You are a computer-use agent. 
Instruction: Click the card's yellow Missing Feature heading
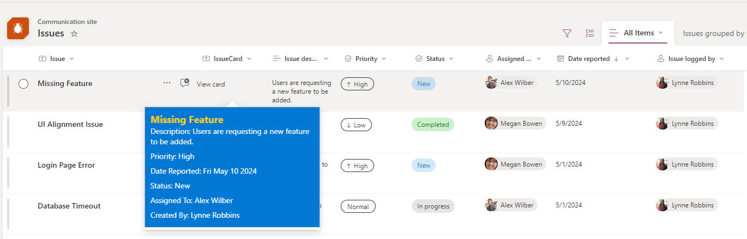187,120
